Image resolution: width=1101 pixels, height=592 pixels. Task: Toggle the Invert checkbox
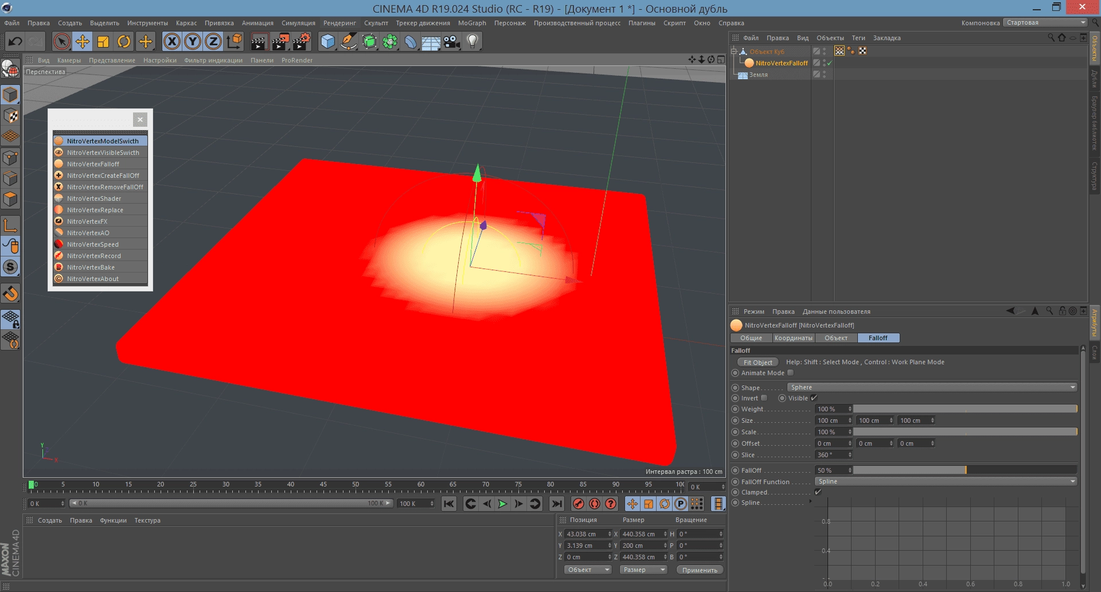tap(764, 398)
